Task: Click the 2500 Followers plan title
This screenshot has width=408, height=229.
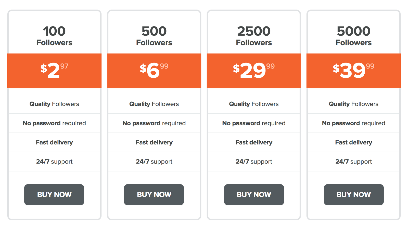Action: pos(254,36)
